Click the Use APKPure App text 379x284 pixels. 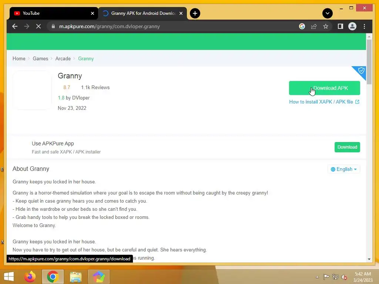[x=53, y=143]
